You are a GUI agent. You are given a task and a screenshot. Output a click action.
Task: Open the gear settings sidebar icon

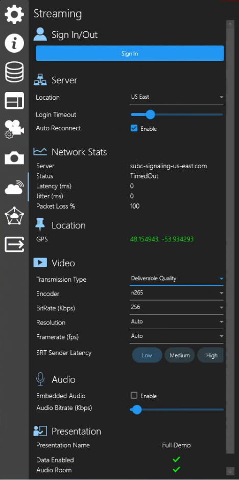14,15
